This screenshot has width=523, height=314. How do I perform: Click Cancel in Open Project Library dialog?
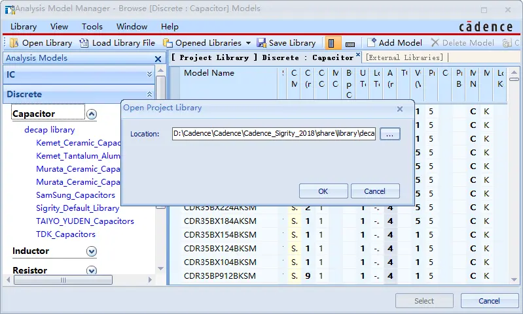click(x=375, y=191)
